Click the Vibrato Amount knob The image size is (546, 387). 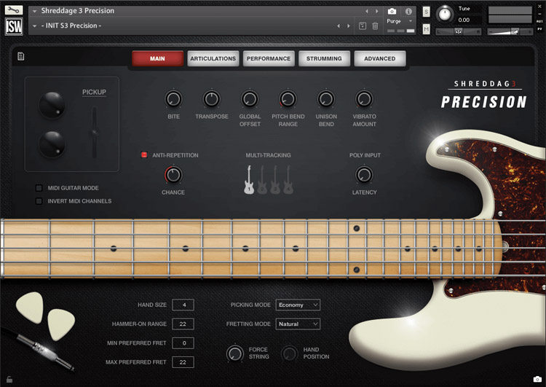click(364, 99)
